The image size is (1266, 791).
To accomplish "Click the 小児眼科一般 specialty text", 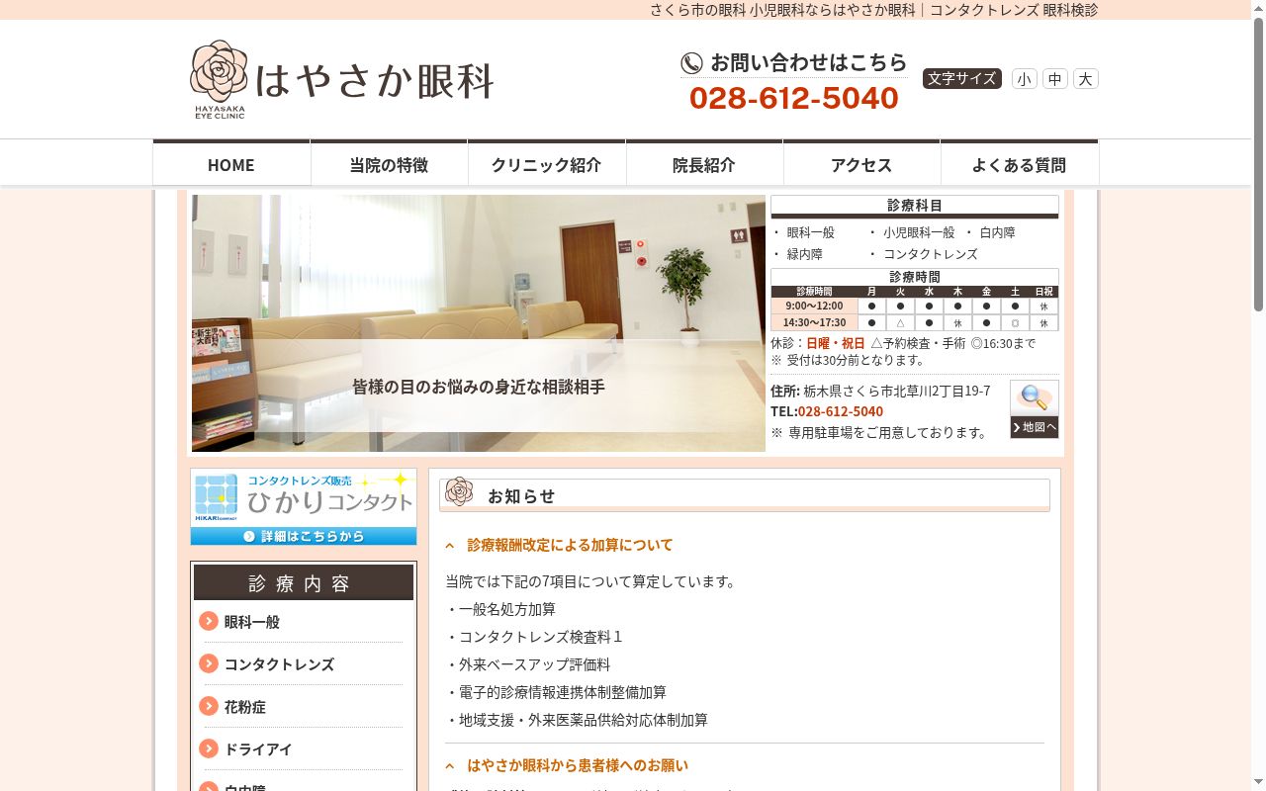I will 919,232.
